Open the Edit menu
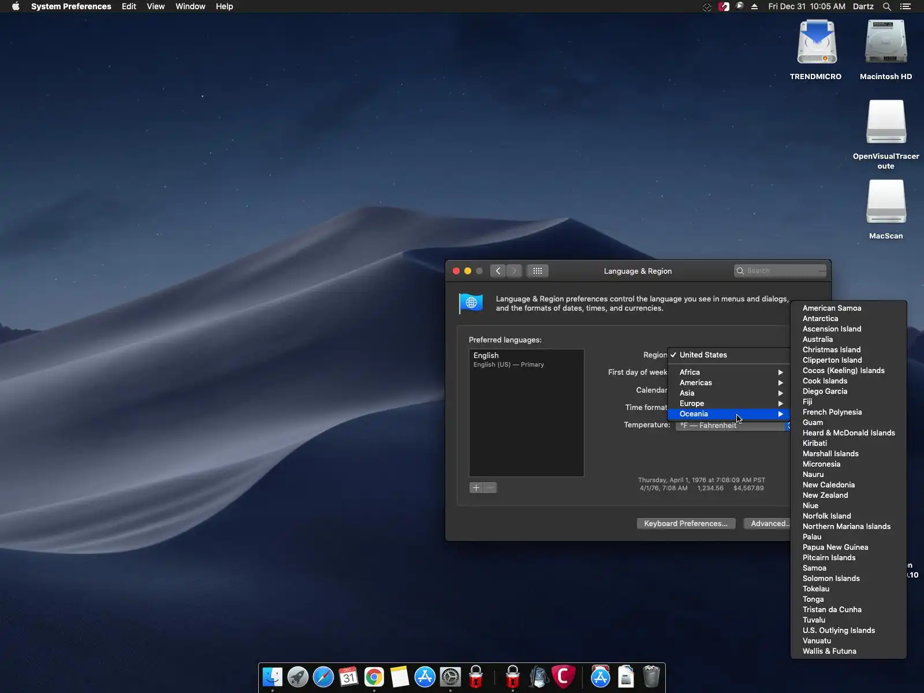This screenshot has height=693, width=924. coord(129,6)
